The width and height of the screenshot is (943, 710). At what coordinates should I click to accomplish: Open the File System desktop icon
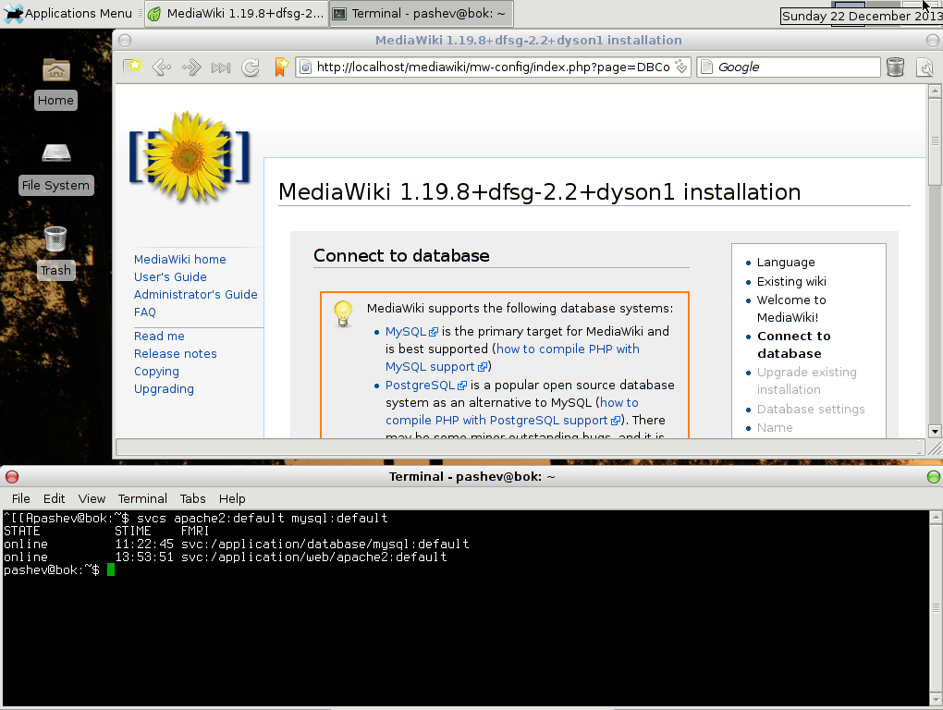tap(55, 168)
